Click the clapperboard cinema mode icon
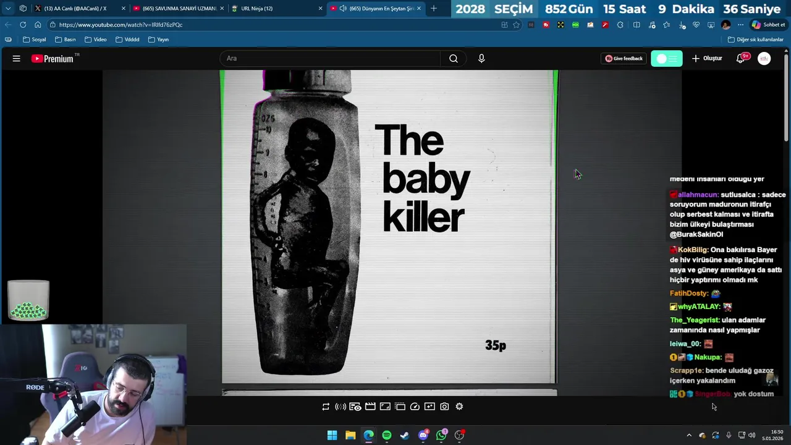Screen dimensions: 791x445 coord(370,407)
